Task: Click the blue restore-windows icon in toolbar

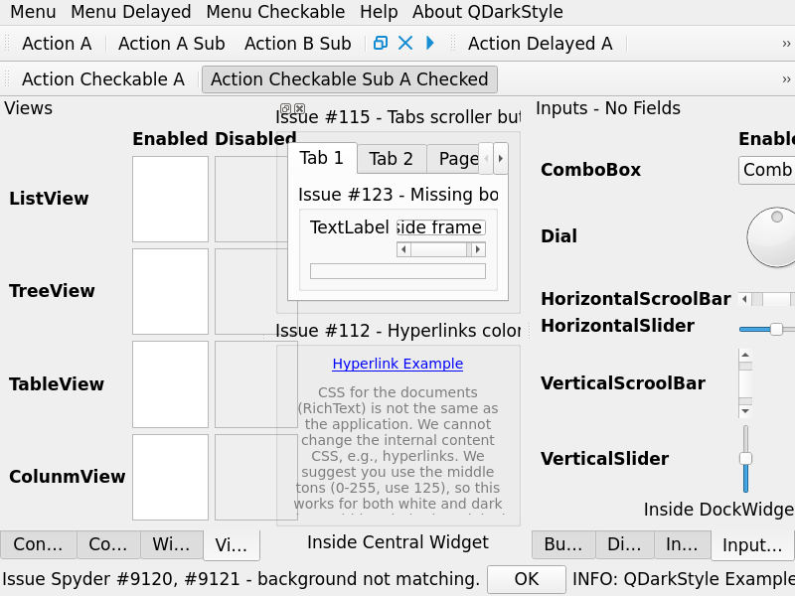Action: click(x=380, y=43)
